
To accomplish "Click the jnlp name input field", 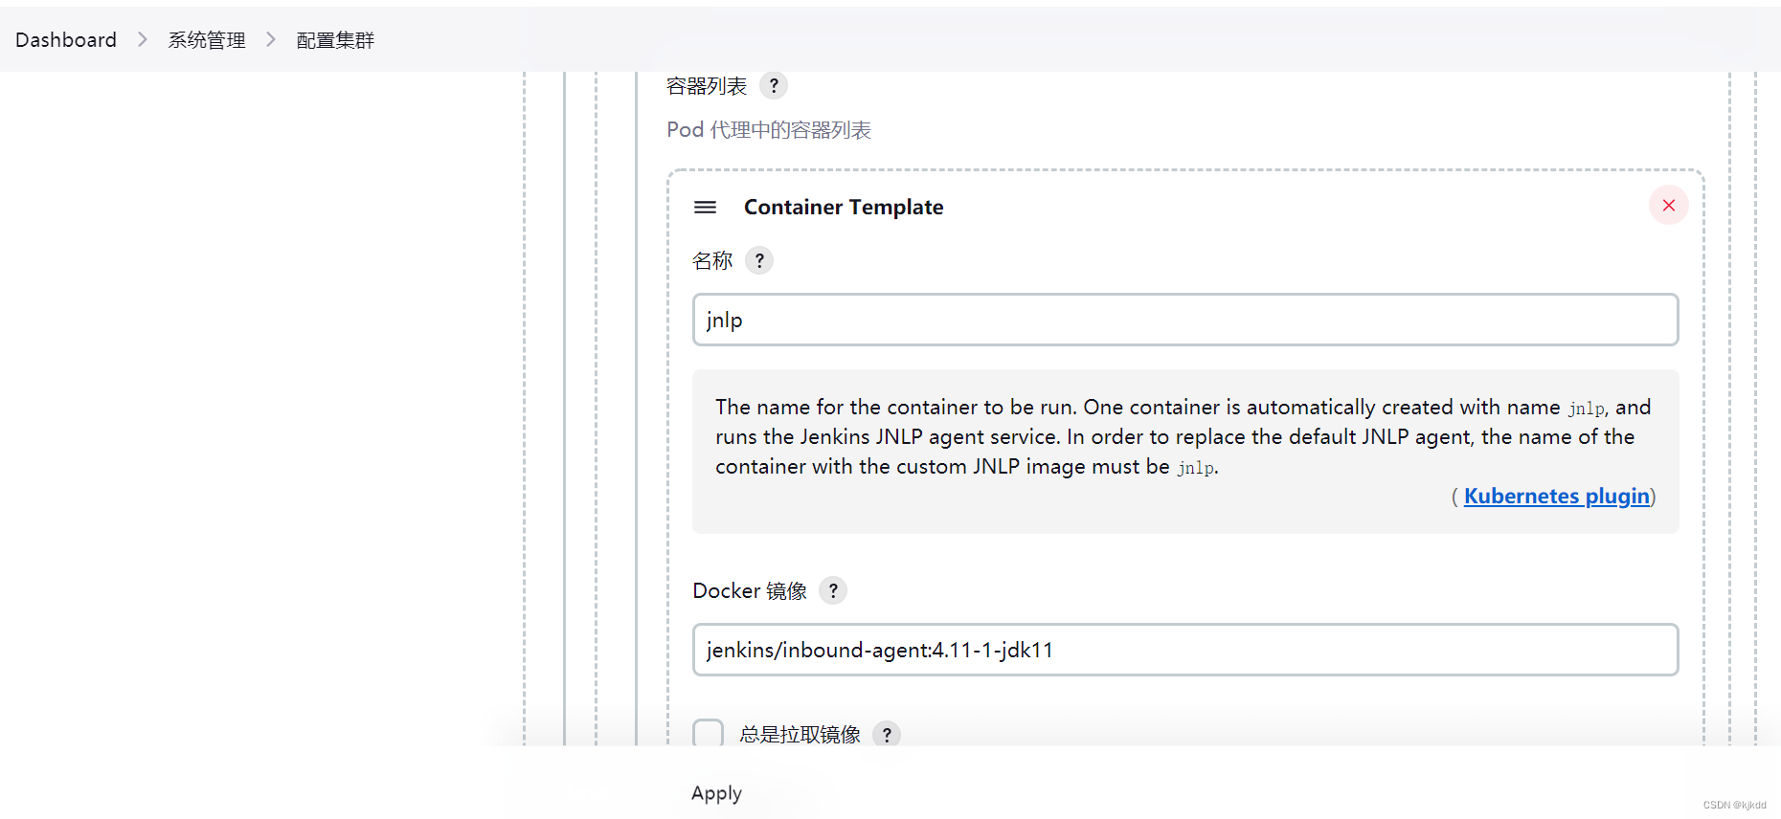I will click(x=1184, y=320).
